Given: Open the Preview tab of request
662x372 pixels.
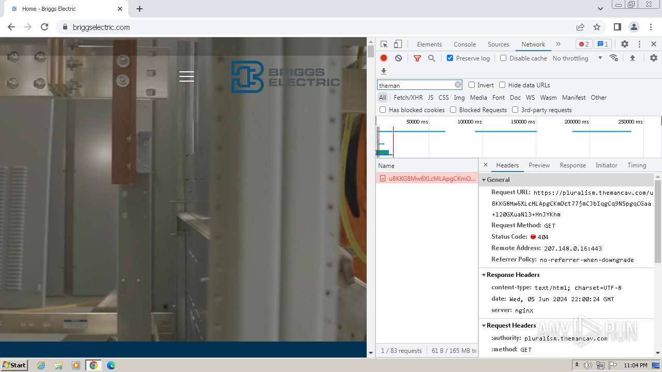Looking at the screenshot, I should [539, 165].
